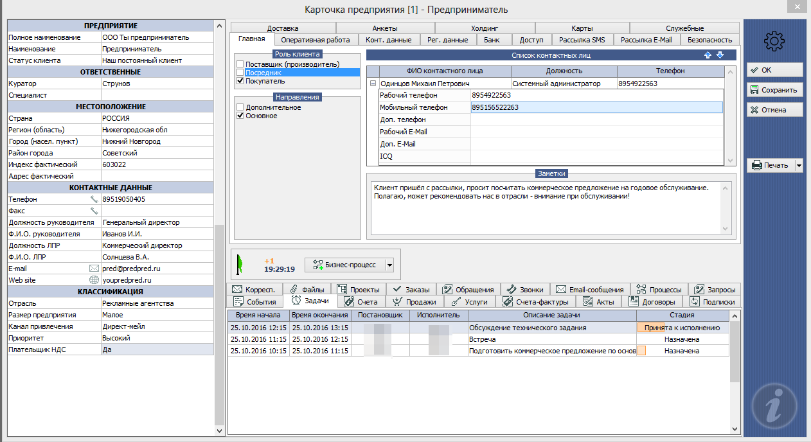The width and height of the screenshot is (811, 442).
Task: Open the События tab
Action: pos(255,302)
